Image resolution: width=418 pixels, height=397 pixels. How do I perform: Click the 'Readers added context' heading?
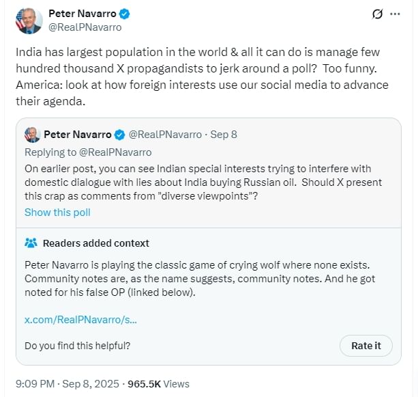[95, 243]
